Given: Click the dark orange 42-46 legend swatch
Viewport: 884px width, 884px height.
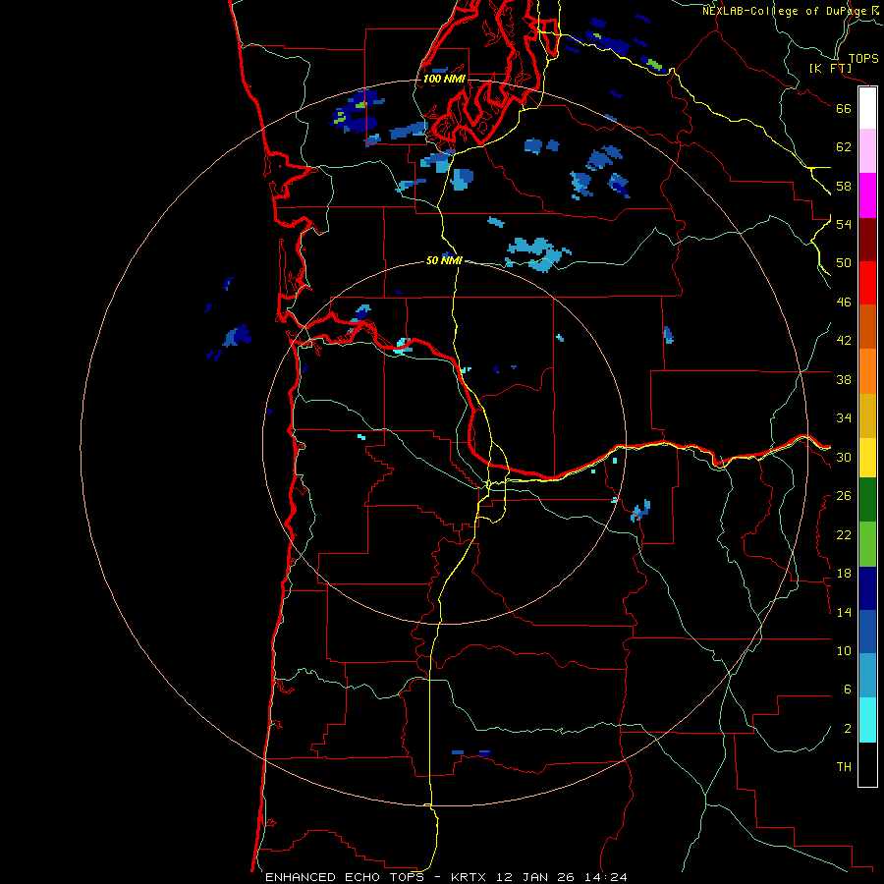Looking at the screenshot, I should click(x=867, y=327).
